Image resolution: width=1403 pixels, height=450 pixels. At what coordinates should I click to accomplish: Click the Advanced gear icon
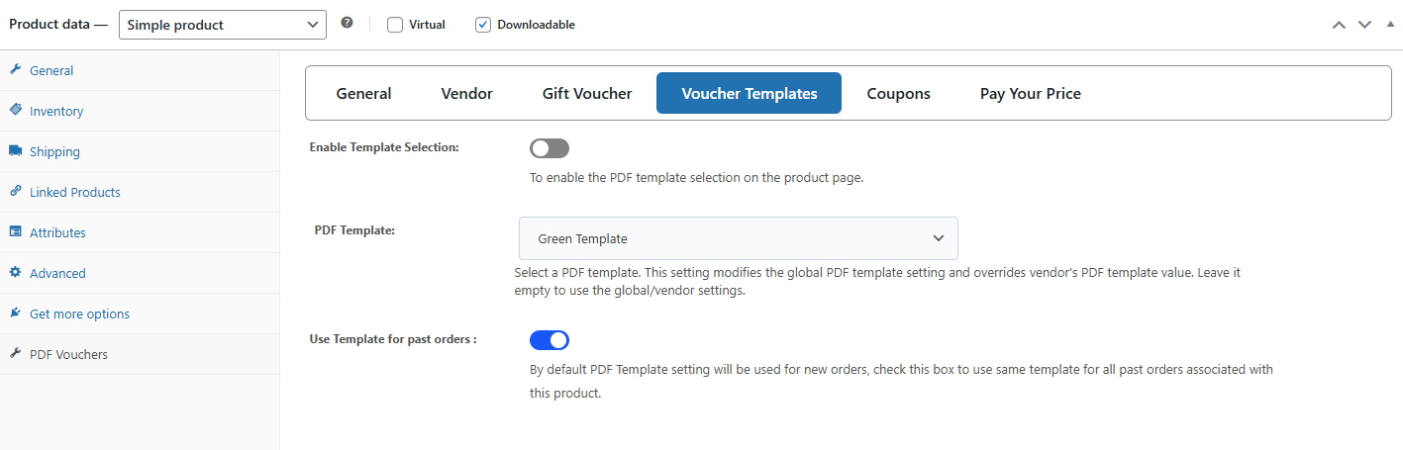(x=16, y=273)
